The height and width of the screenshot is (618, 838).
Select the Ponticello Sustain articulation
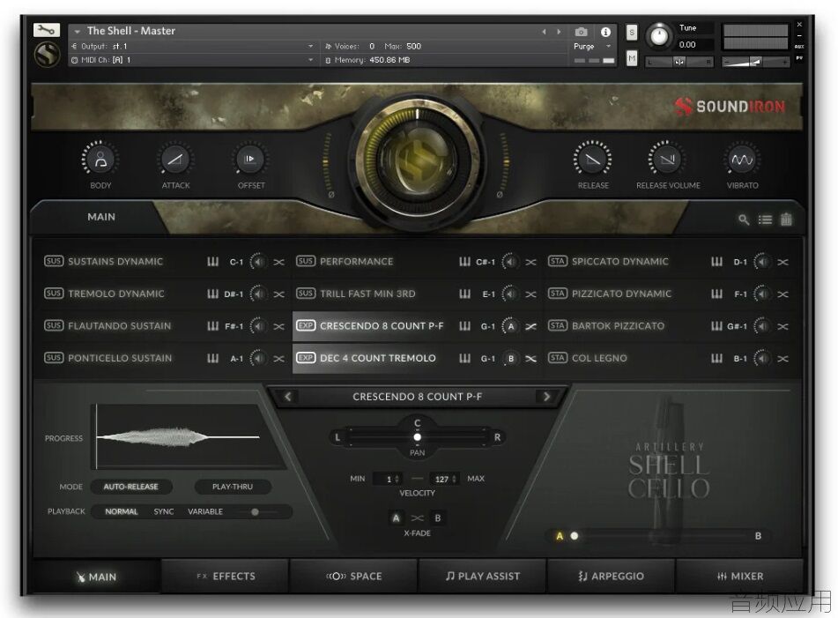point(120,358)
